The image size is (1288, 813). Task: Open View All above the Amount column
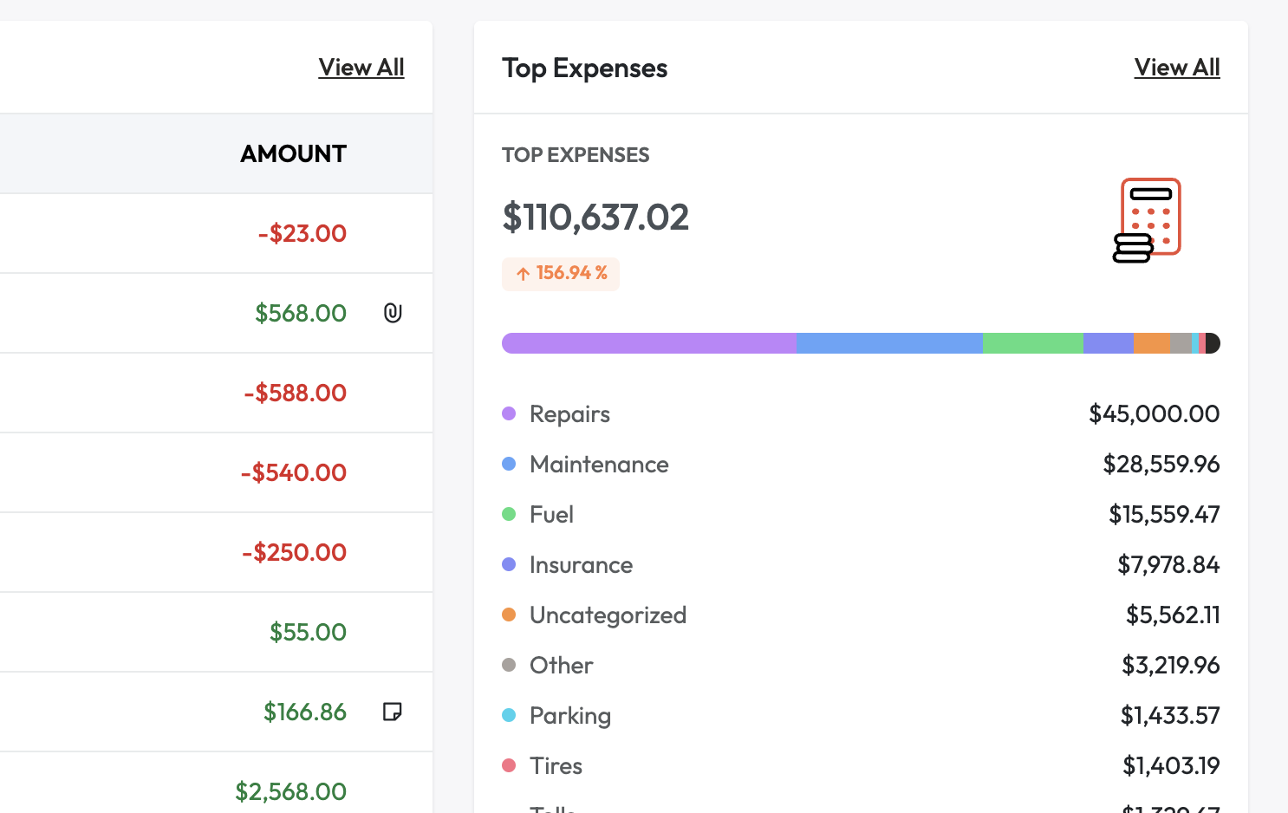click(x=361, y=67)
